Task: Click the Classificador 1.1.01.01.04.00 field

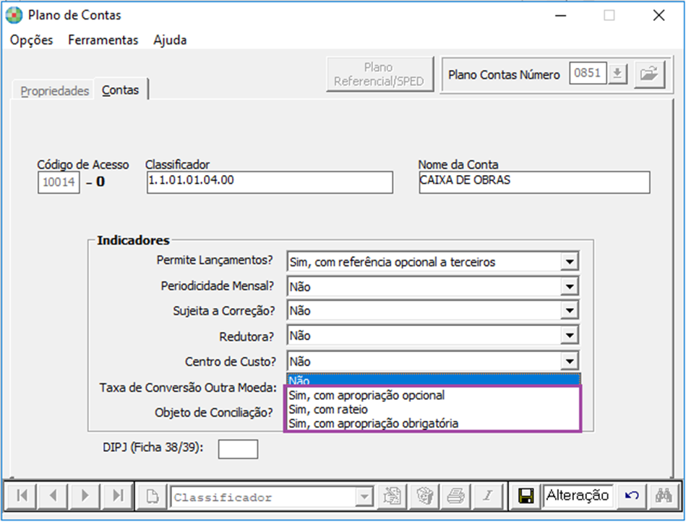Action: 270,182
